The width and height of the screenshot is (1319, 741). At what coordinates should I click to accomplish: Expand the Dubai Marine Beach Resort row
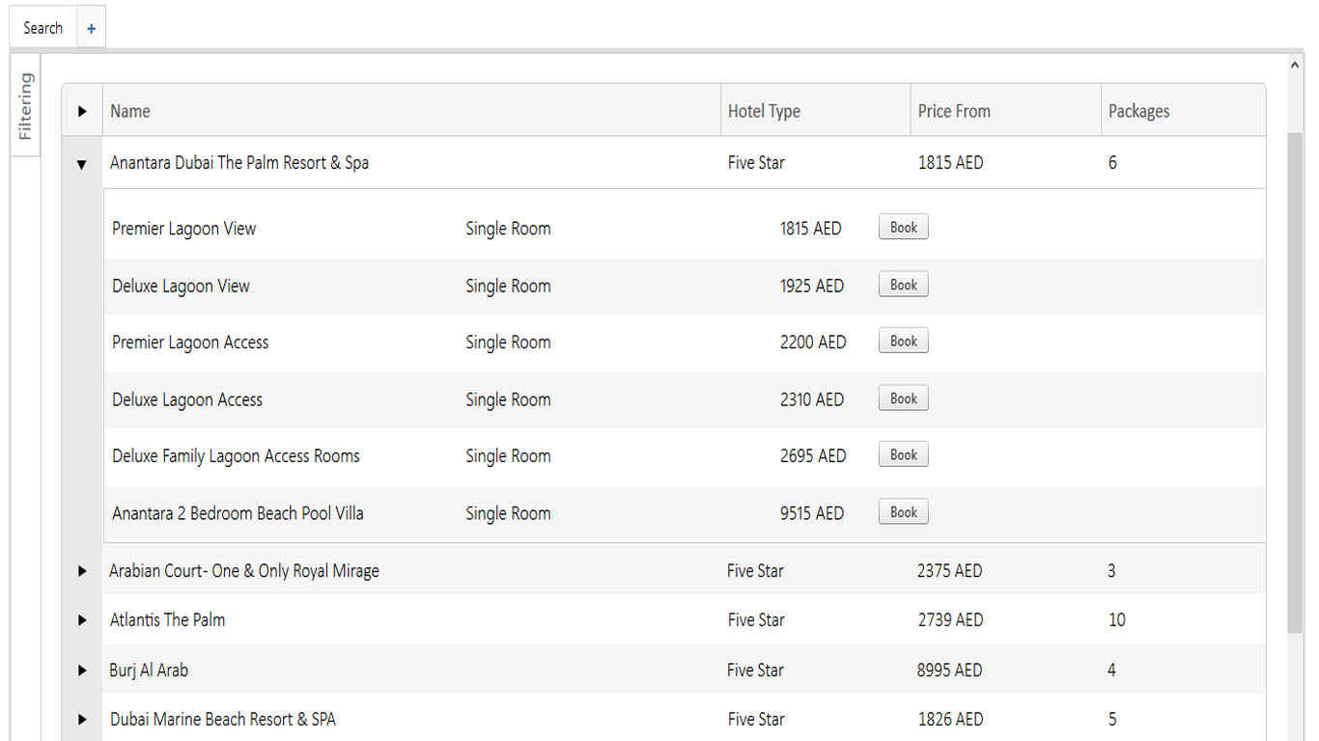click(82, 720)
